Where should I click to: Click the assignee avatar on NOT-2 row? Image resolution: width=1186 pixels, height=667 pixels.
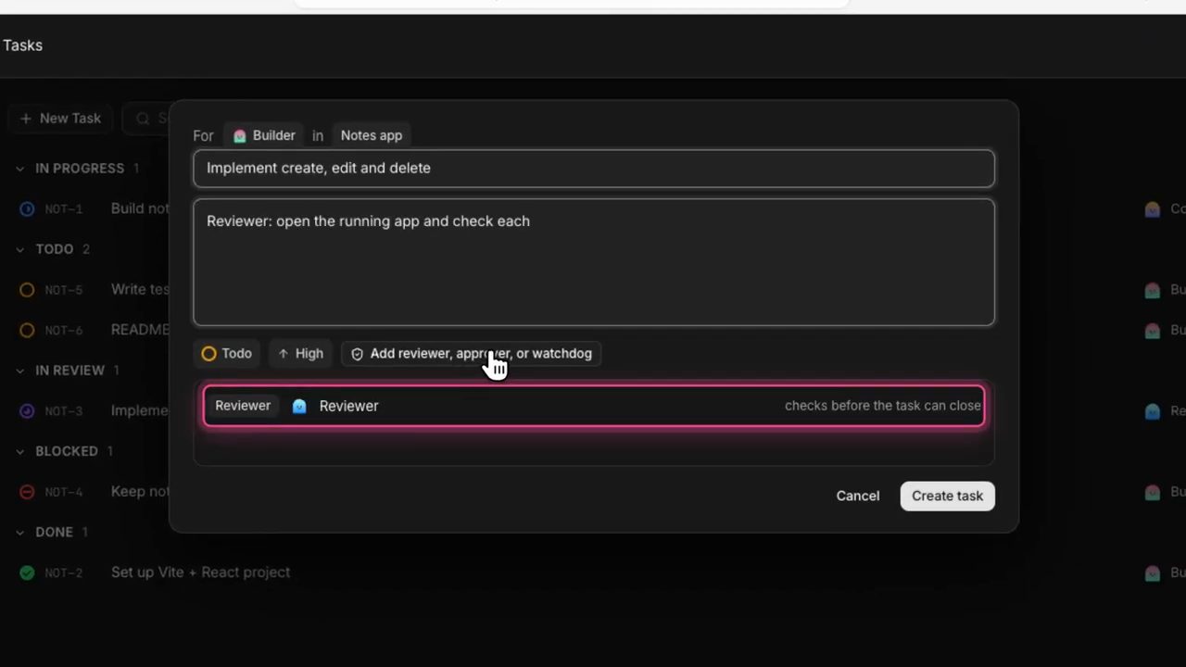click(1153, 573)
